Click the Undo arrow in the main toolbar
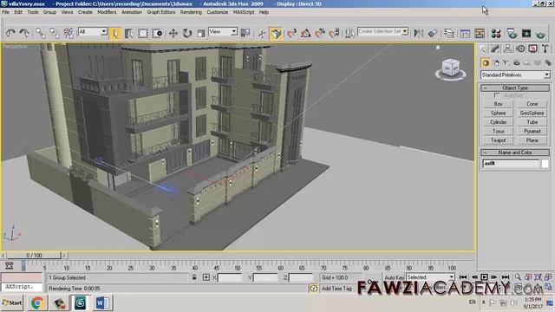Screen dimensions: 555x312 pos(10,33)
